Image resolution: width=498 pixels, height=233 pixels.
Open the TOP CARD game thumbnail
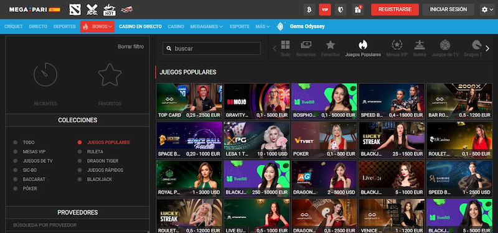[189, 101]
